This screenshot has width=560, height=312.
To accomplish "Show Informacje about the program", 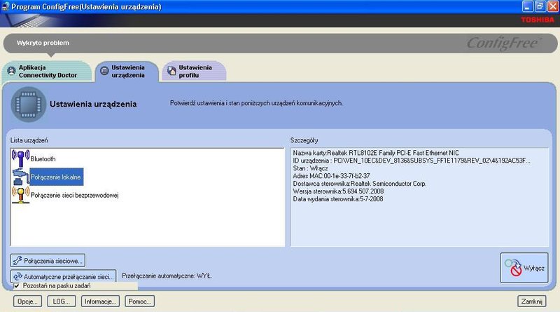I will pos(100,301).
